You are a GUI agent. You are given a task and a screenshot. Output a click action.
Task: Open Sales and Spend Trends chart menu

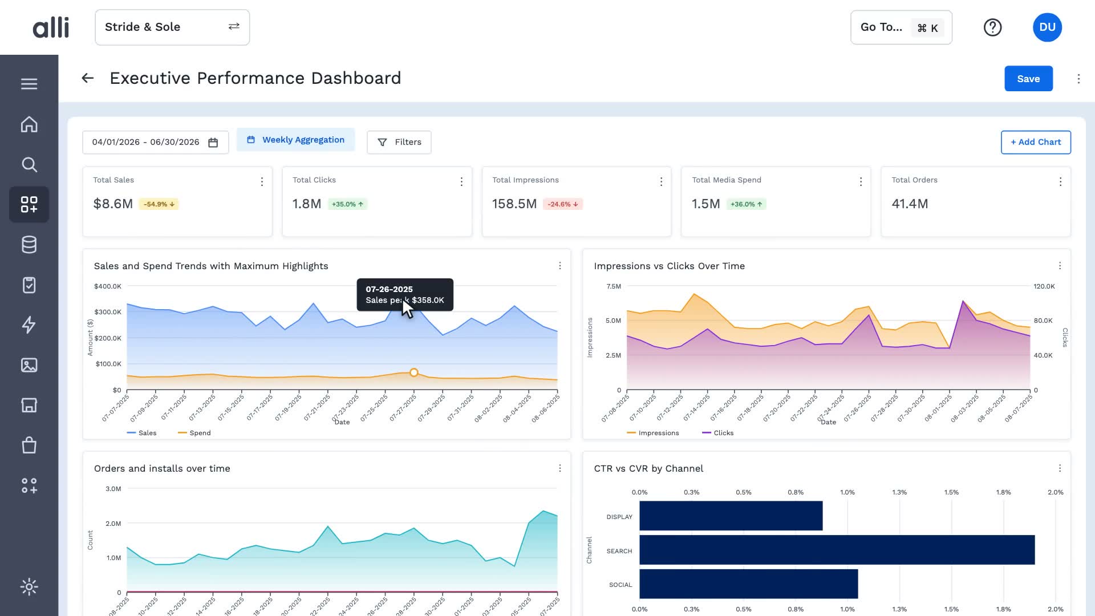pos(560,266)
